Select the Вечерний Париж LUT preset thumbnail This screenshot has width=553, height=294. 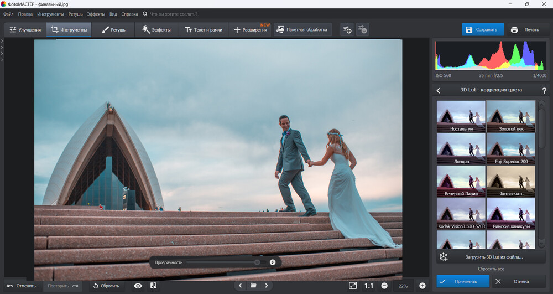[461, 181]
